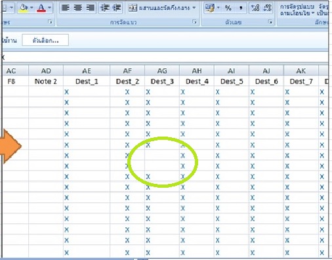Image resolution: width=332 pixels, height=260 pixels.
Task: Increase the cell indent
Action: [117, 8]
